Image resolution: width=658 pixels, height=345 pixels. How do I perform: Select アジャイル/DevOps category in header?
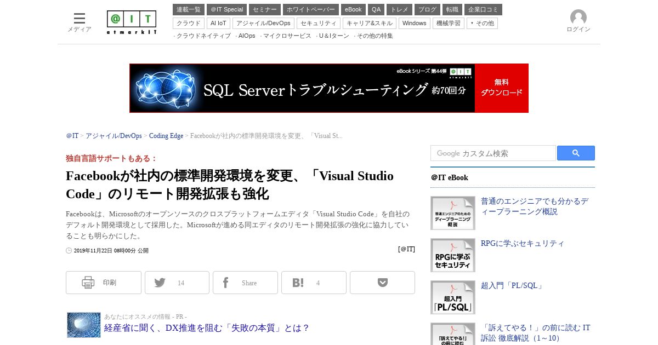pos(263,23)
